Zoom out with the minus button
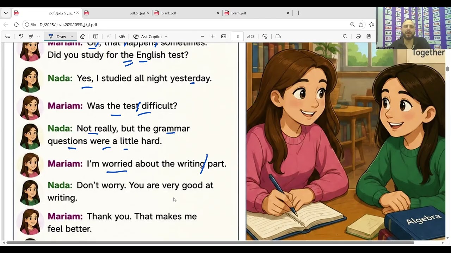 (202, 36)
